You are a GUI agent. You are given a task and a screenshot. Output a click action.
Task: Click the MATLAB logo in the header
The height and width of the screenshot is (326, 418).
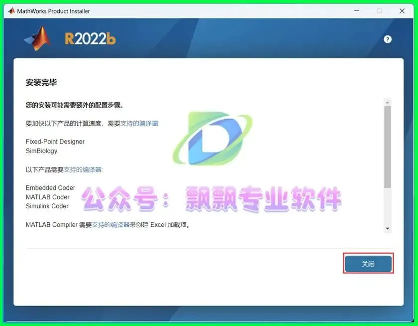point(38,38)
